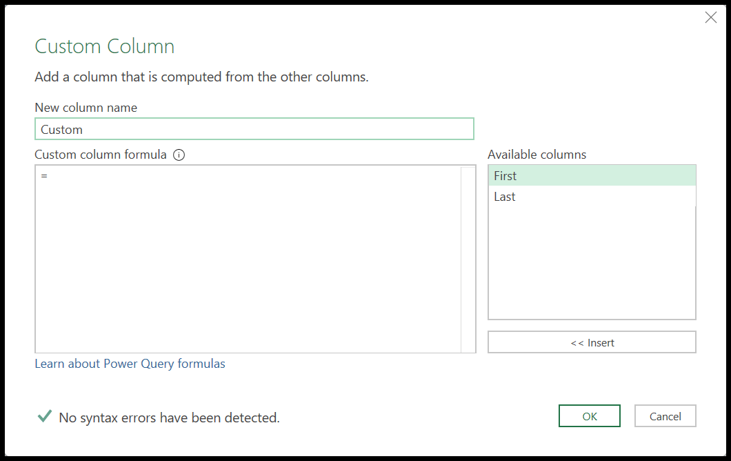Select the First column in the list
This screenshot has height=461, width=731.
(x=592, y=176)
